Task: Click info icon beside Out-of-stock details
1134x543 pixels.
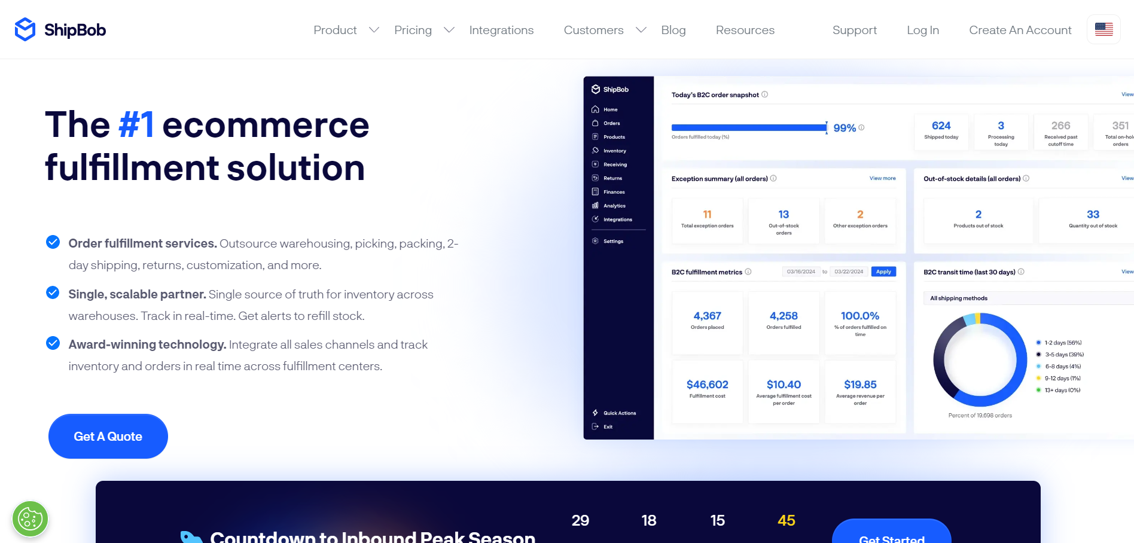Action: (1026, 178)
